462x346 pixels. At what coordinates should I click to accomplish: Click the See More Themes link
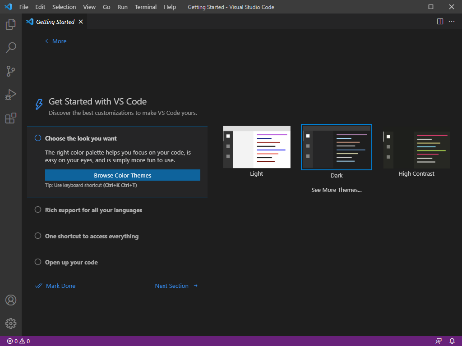point(336,190)
